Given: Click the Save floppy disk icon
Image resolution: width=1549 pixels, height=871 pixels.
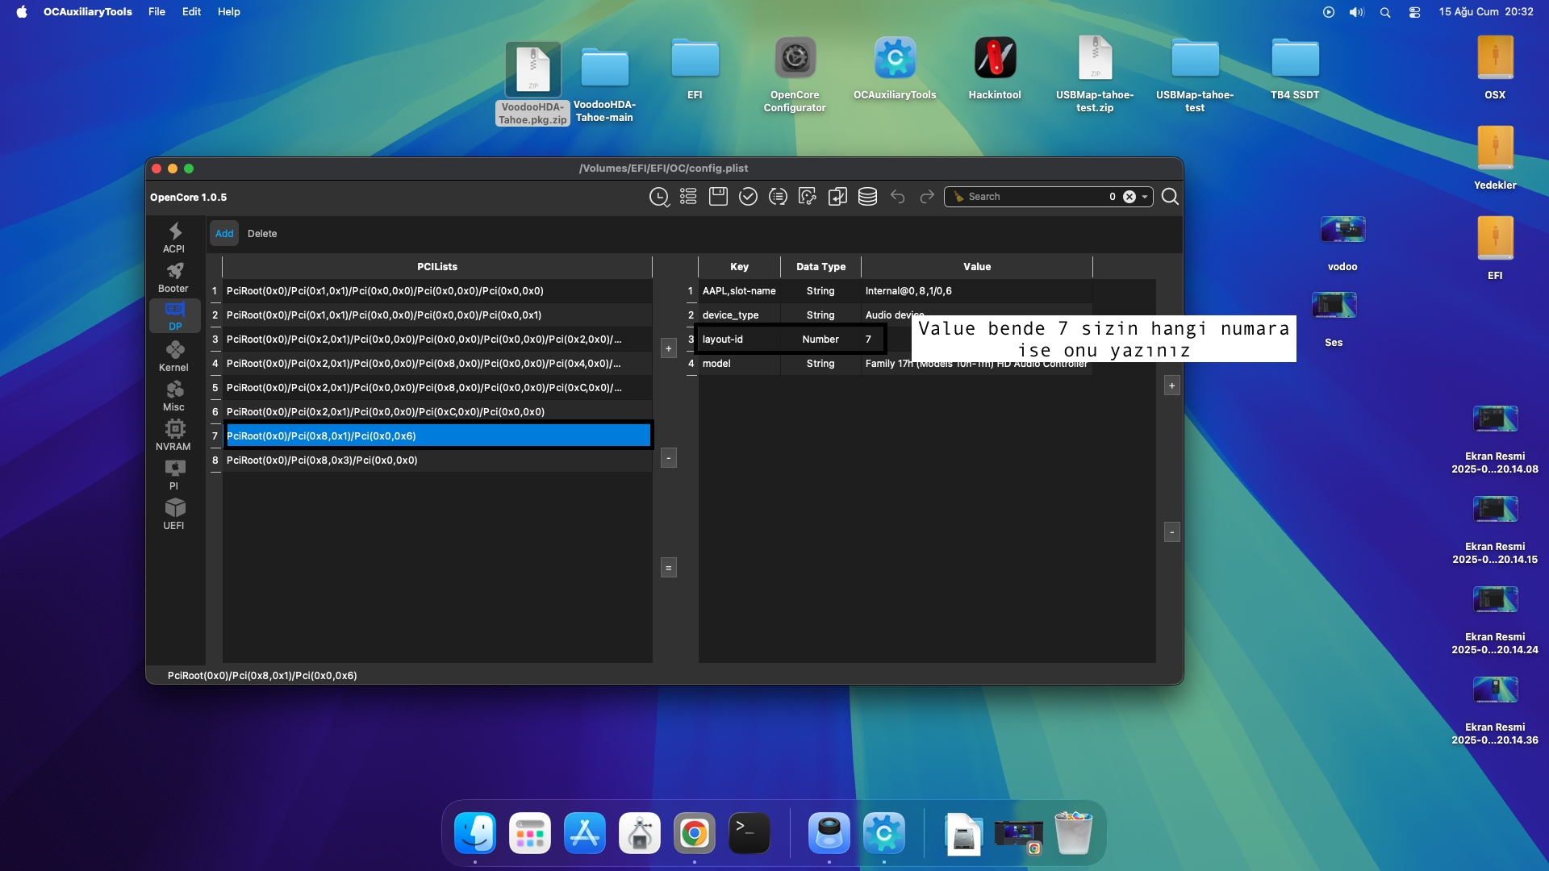Looking at the screenshot, I should coord(718,197).
